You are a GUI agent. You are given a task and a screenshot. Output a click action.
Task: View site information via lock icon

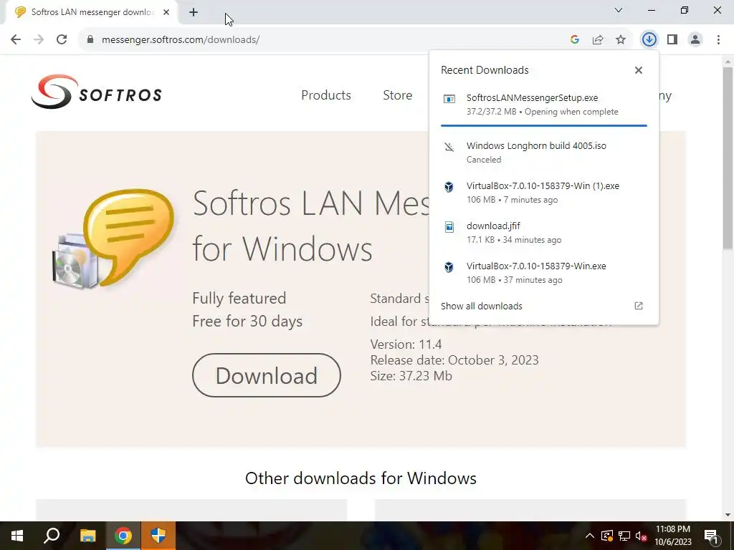pyautogui.click(x=90, y=40)
